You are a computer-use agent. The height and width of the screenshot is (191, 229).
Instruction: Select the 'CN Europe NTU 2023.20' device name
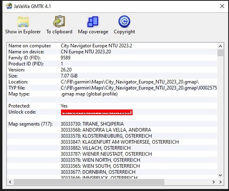point(86,52)
